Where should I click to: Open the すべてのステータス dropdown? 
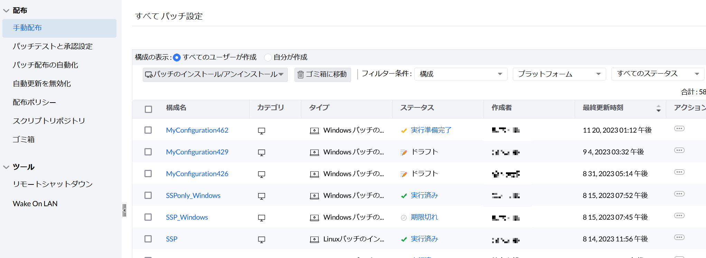[658, 74]
